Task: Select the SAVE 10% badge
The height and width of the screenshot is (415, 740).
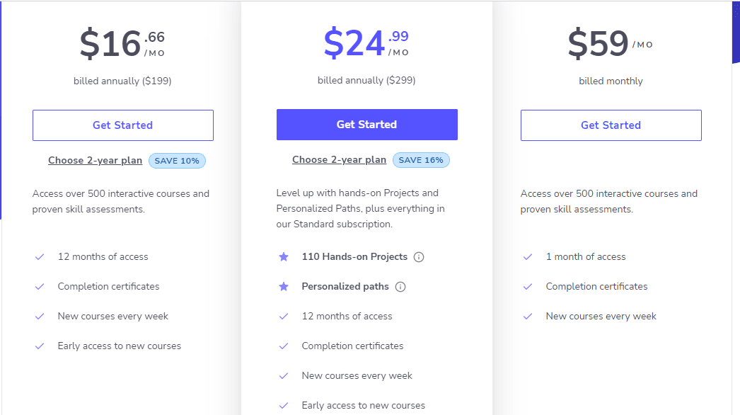Action: pyautogui.click(x=177, y=161)
